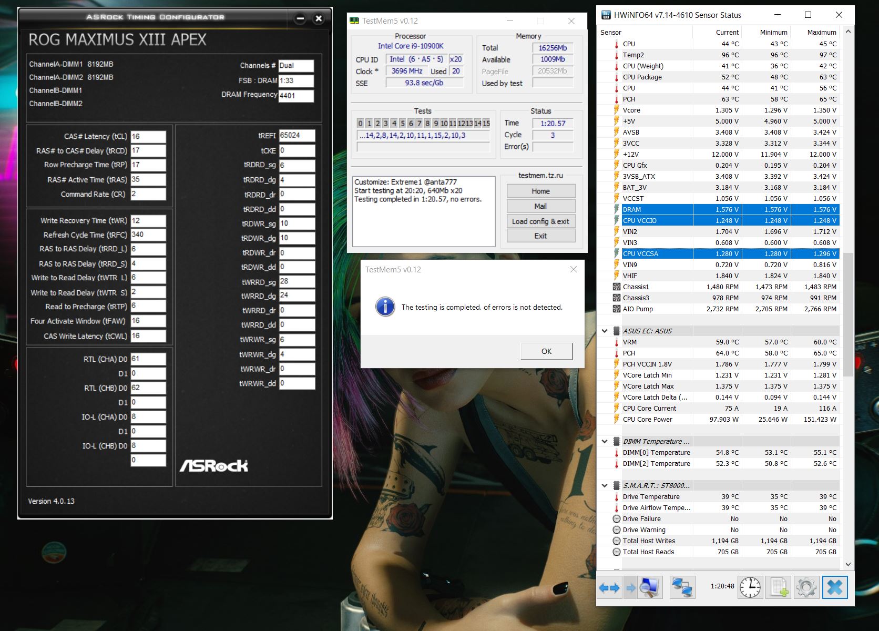Click the thermometer icon beside Drive Temperature

(617, 497)
